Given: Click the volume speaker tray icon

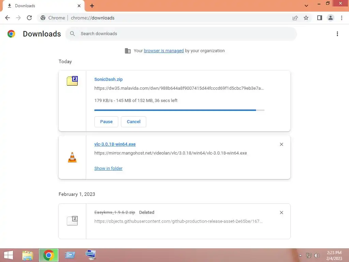Looking at the screenshot, I should pos(317,255).
